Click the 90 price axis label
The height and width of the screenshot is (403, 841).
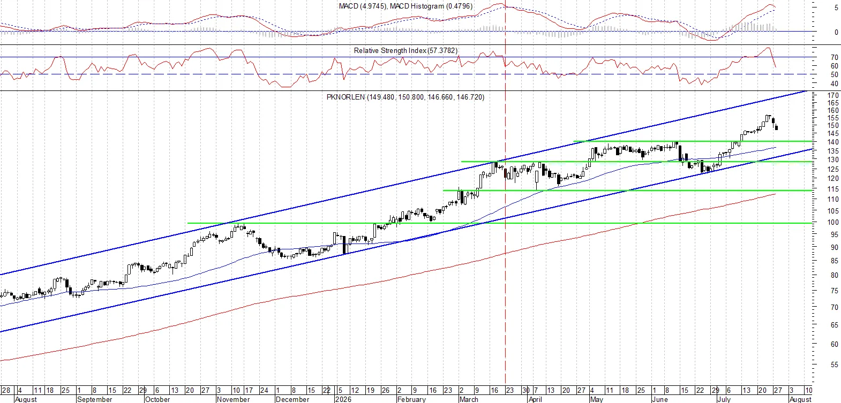click(835, 248)
